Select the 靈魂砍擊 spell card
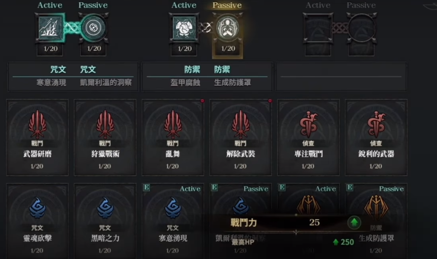The image size is (437, 259). [x=37, y=221]
